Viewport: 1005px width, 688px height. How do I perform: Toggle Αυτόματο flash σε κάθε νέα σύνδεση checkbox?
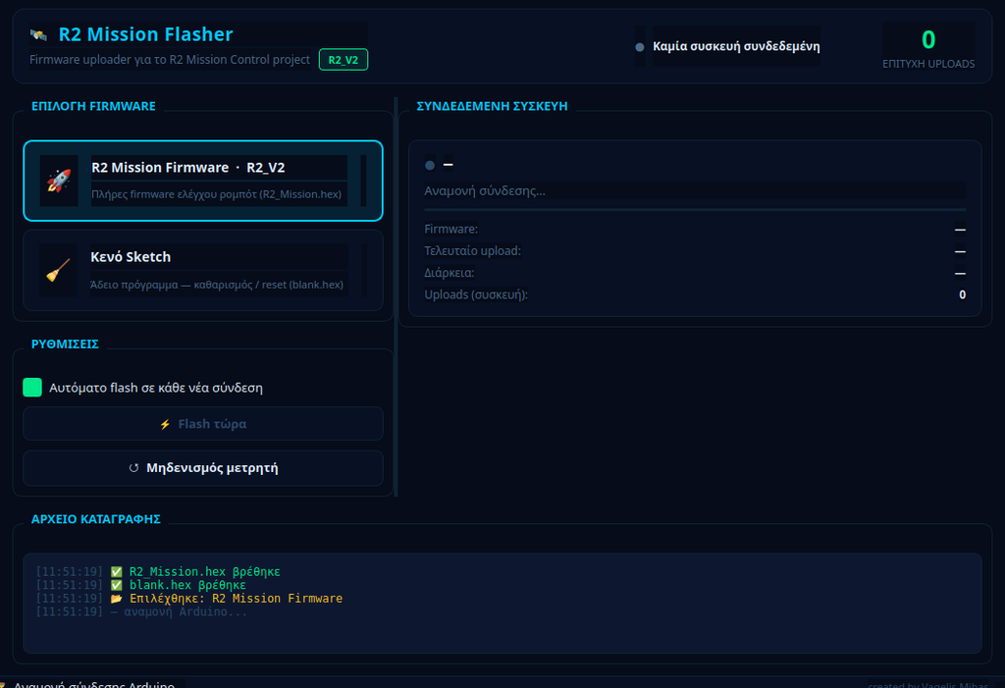(32, 388)
